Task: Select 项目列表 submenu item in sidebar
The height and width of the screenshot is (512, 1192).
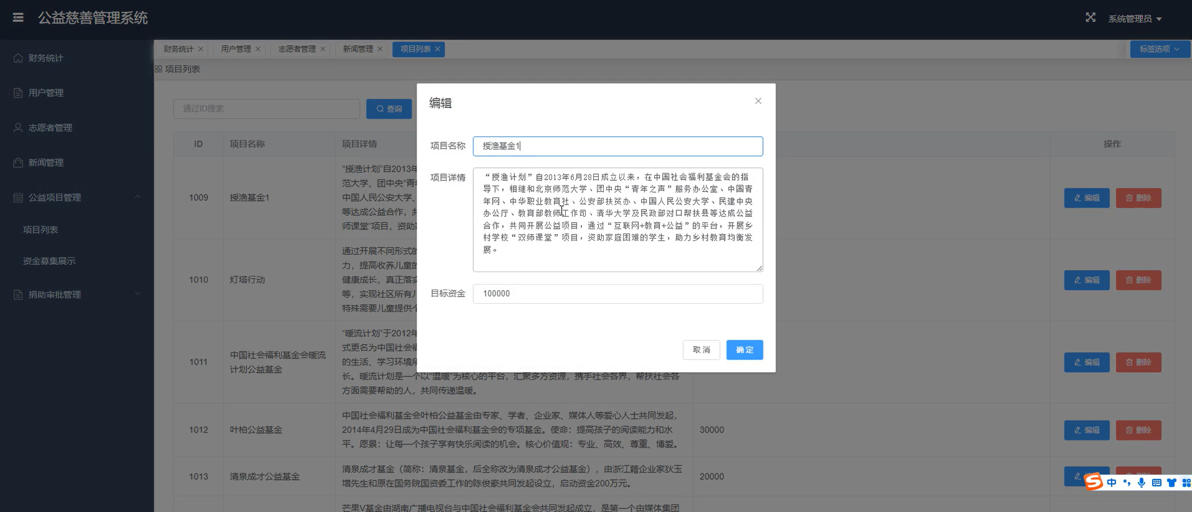Action: pyautogui.click(x=40, y=230)
